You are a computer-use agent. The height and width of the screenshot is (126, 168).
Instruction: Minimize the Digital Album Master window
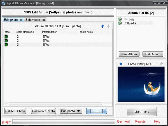pyautogui.click(x=155, y=3)
